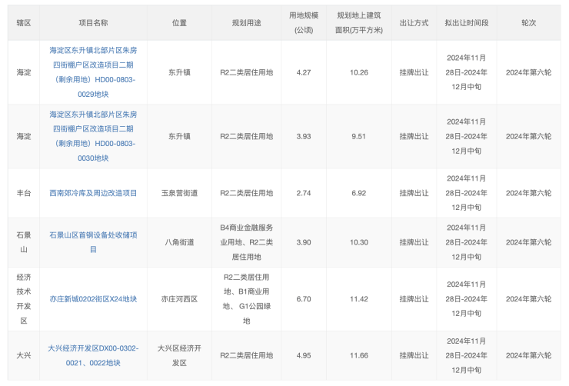Click the 亦庄新城0202街区X24地块 link
The height and width of the screenshot is (386, 569).
93,298
